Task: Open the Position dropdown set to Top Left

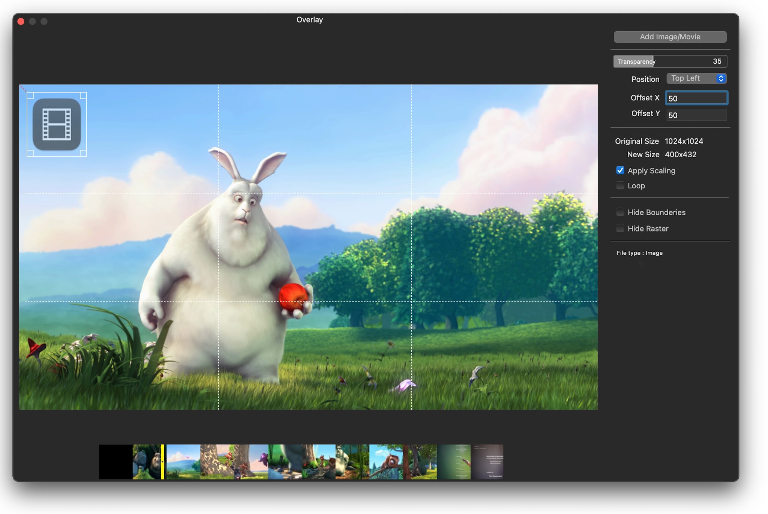Action: click(696, 78)
